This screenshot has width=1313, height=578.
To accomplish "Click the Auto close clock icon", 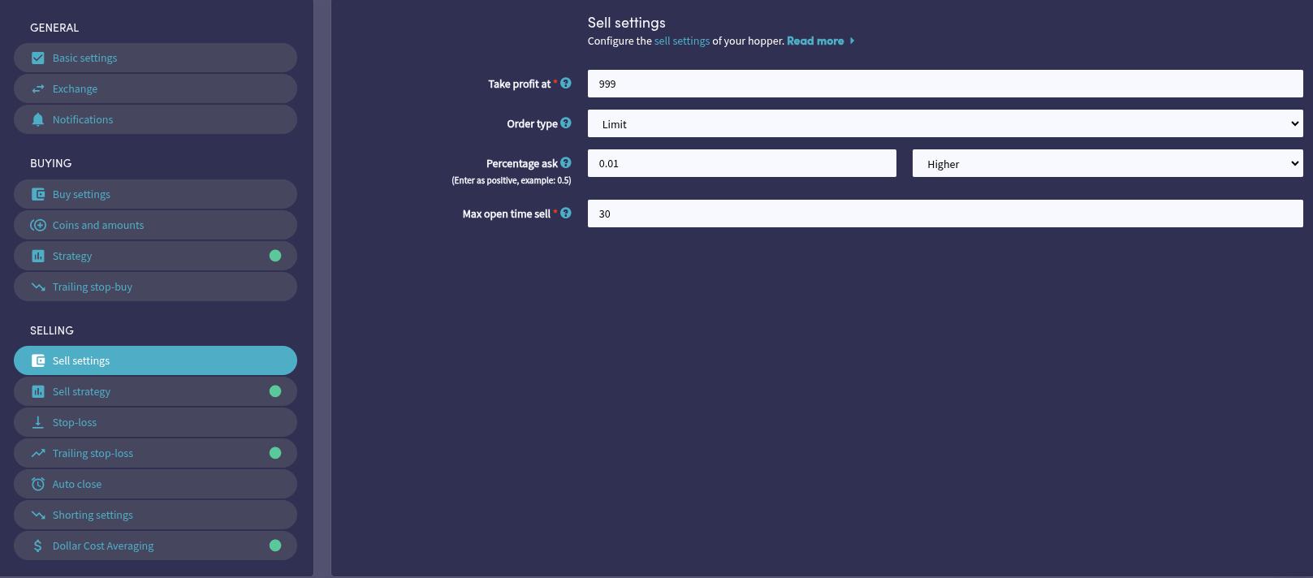I will pos(38,484).
